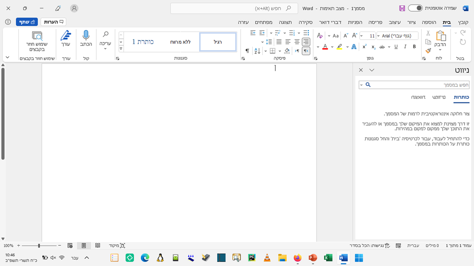
Task: Apply yellow text highlight color
Action: 340,47
